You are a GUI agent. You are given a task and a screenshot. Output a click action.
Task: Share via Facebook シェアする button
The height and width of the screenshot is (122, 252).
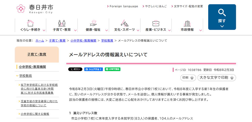(93, 69)
